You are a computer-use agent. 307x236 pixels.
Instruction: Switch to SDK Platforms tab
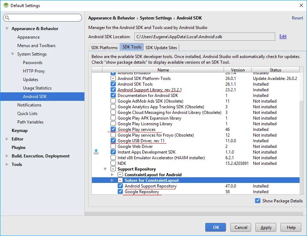click(x=104, y=48)
